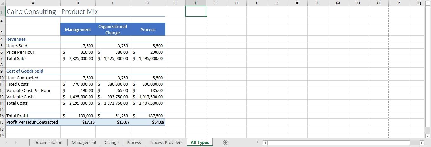Select Total Costs value 1,407,500.00
431x147 pixels.
(x=148, y=103)
